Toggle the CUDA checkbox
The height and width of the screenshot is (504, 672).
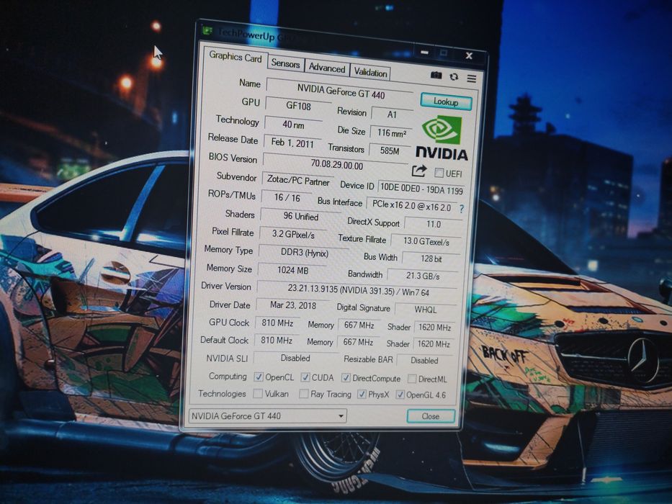[305, 377]
